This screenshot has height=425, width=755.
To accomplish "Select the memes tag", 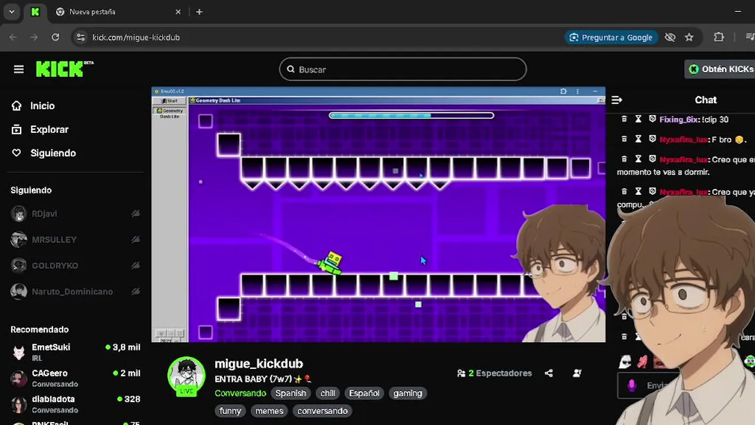I will click(x=269, y=411).
